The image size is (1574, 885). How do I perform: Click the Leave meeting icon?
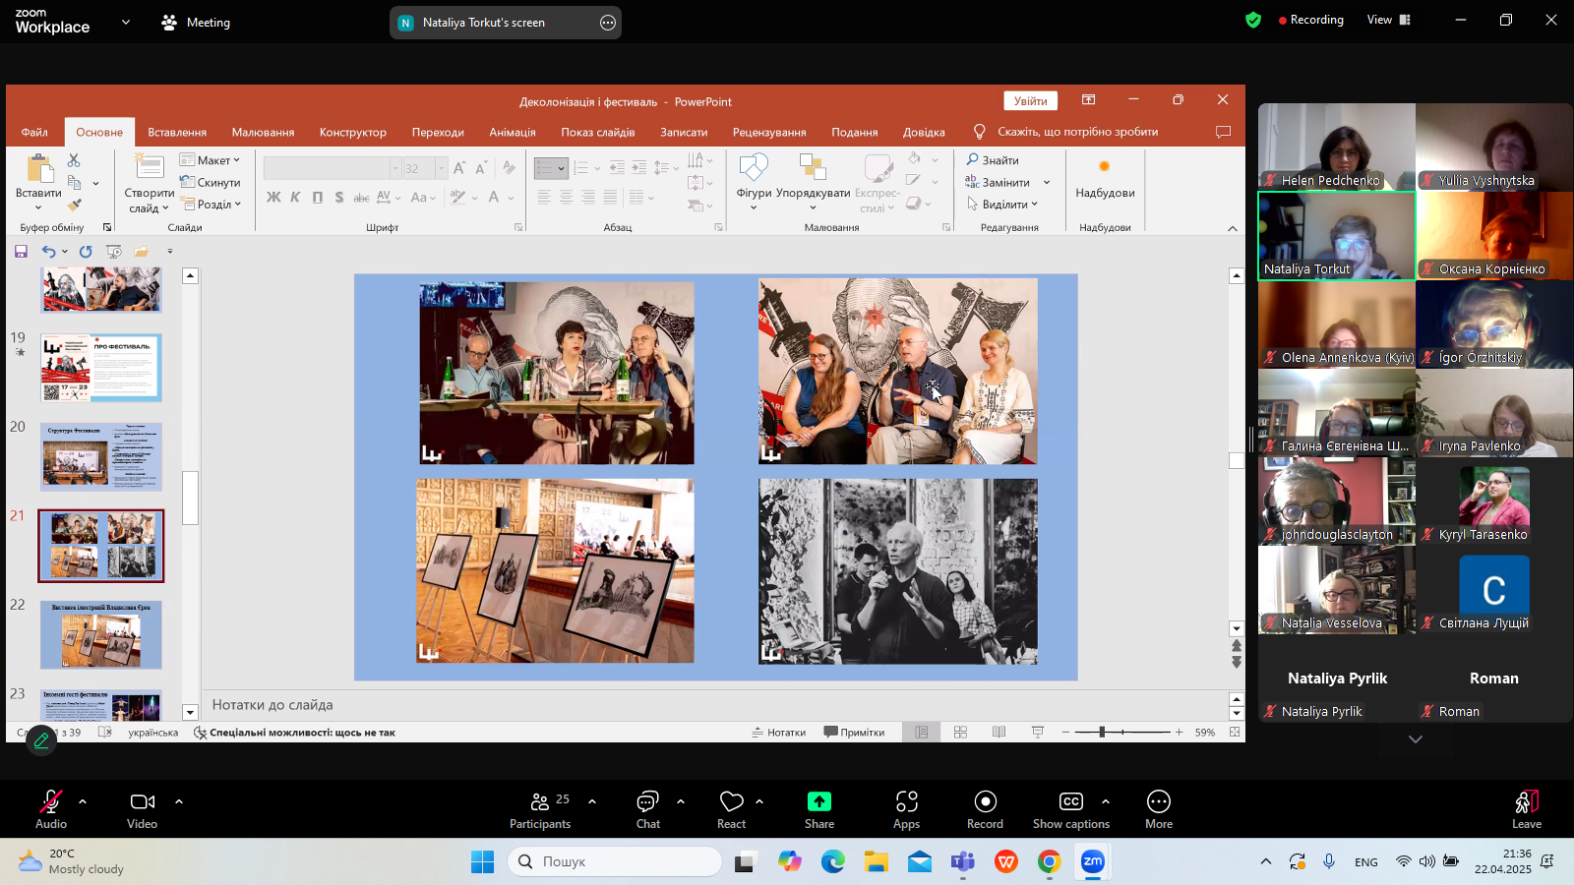click(1526, 802)
